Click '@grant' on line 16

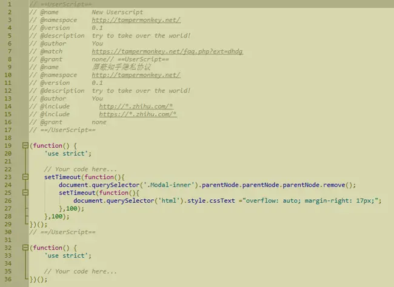pos(52,122)
